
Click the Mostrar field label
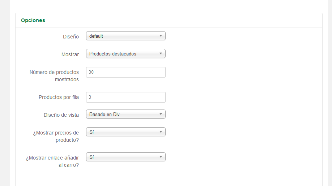[70, 55]
